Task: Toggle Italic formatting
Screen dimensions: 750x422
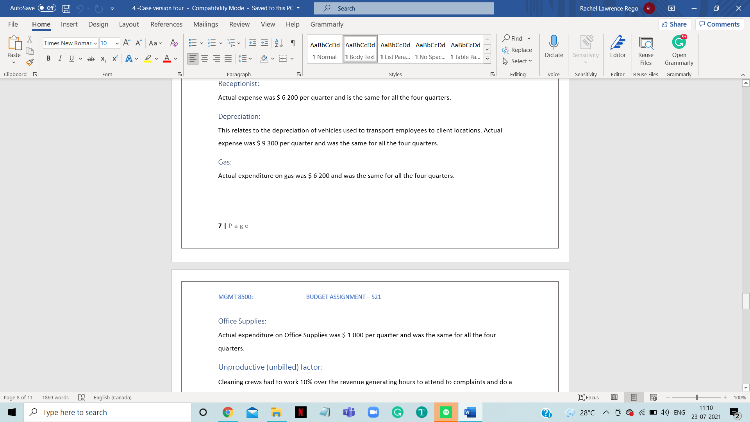Action: tap(60, 59)
